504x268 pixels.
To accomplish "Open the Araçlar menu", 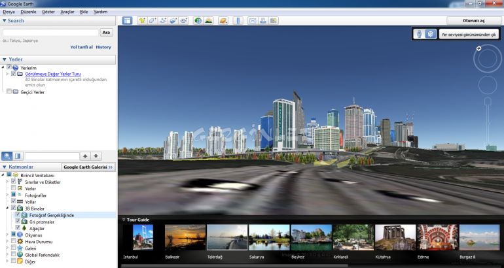I will (67, 12).
